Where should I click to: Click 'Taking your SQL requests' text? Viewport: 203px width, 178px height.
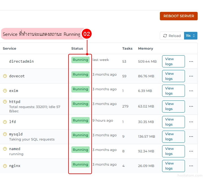point(32,139)
